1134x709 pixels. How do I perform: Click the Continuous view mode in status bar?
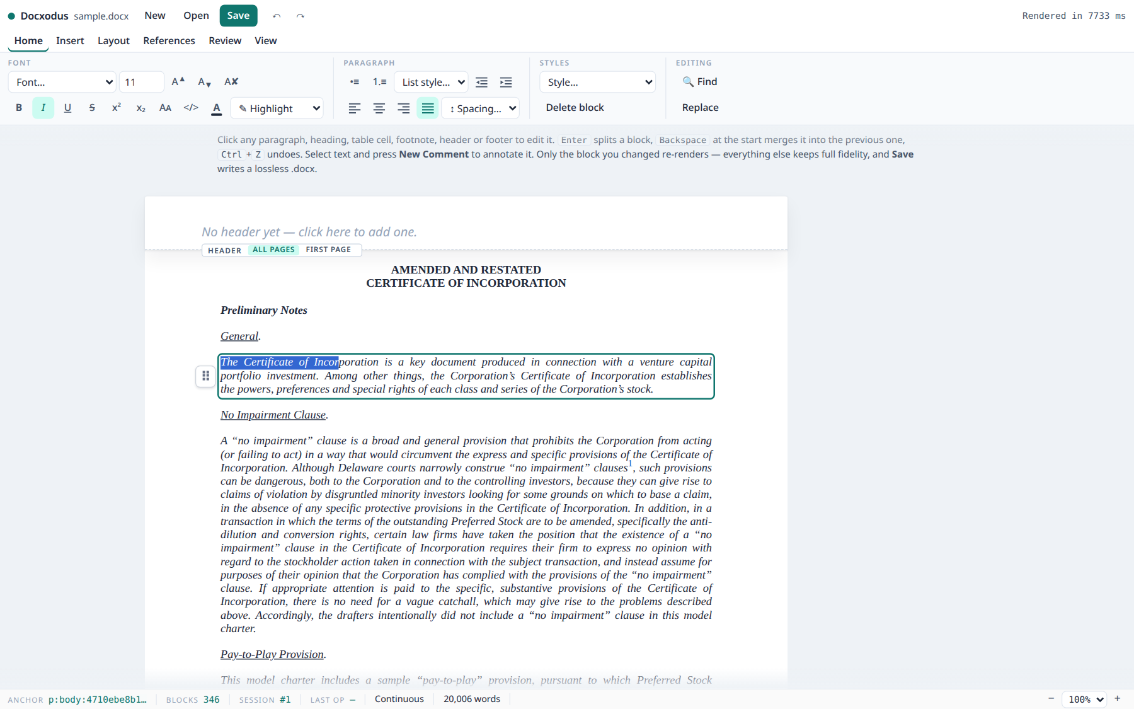coord(399,699)
